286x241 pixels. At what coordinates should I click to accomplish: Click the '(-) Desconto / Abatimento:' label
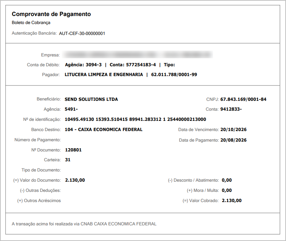pyautogui.click(x=193, y=180)
